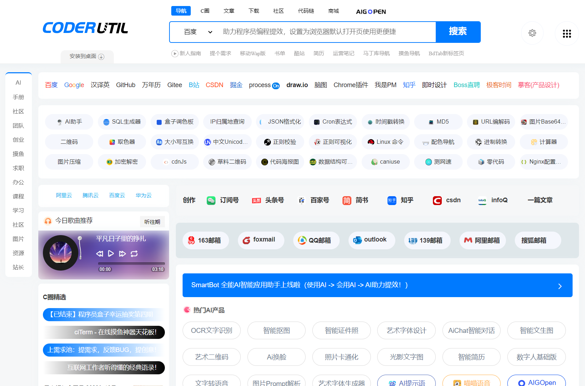The width and height of the screenshot is (585, 386).
Task: Open the Cron表达式 tool
Action: [333, 122]
